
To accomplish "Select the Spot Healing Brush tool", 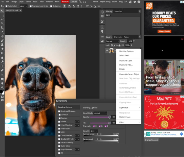I will pyautogui.click(x=2, y=36).
